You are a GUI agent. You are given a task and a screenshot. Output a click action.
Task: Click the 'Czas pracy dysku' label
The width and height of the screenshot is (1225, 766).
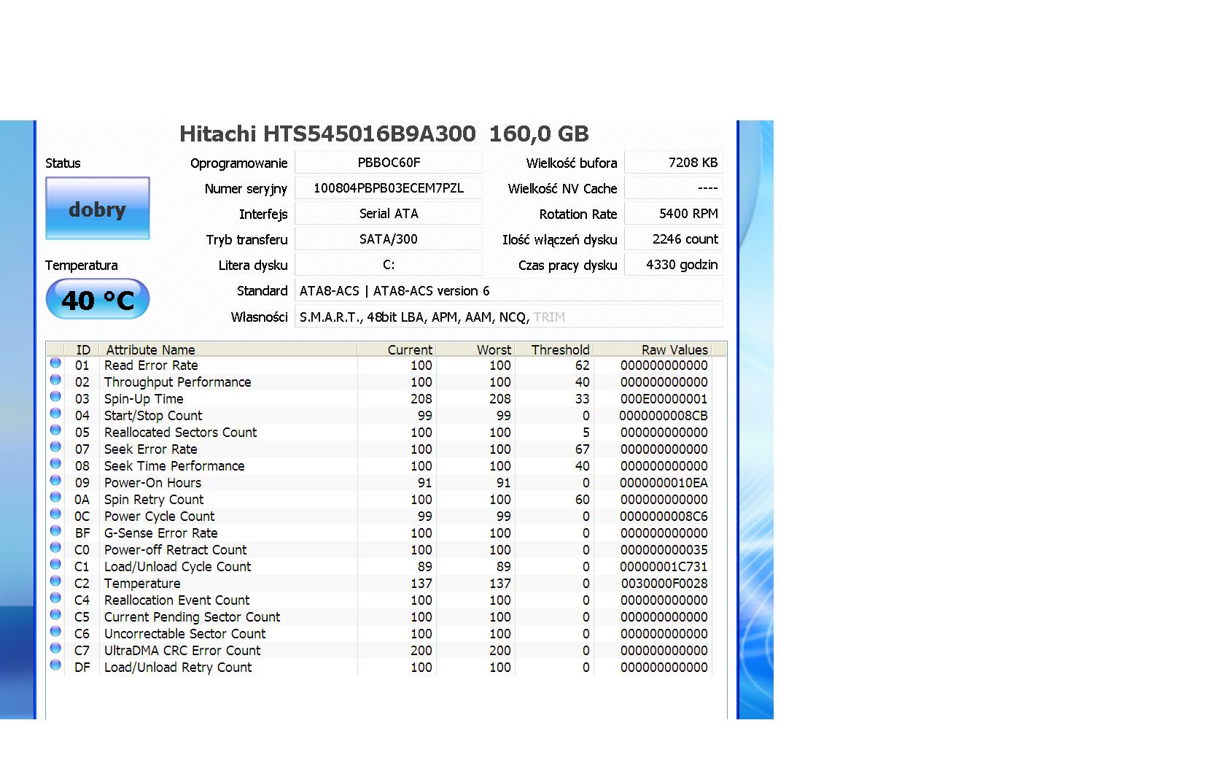click(x=567, y=265)
